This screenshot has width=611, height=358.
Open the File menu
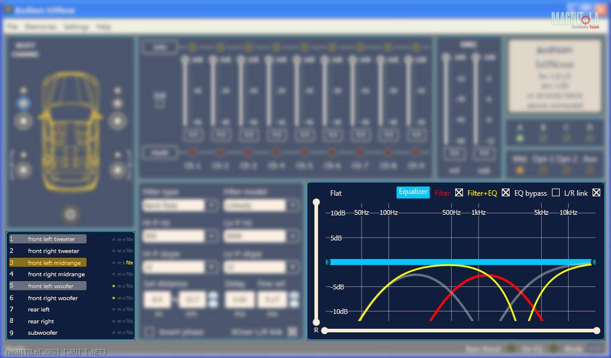tap(13, 26)
